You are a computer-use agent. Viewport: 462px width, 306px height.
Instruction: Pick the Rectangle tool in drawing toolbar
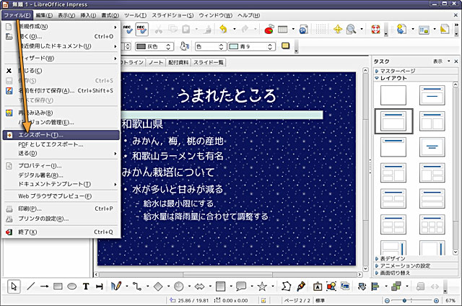[x=58, y=287]
